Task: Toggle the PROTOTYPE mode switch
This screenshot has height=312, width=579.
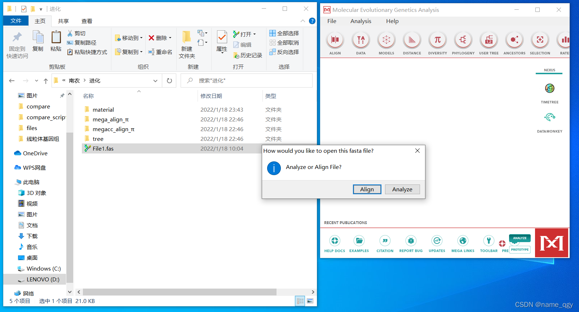Action: click(520, 250)
